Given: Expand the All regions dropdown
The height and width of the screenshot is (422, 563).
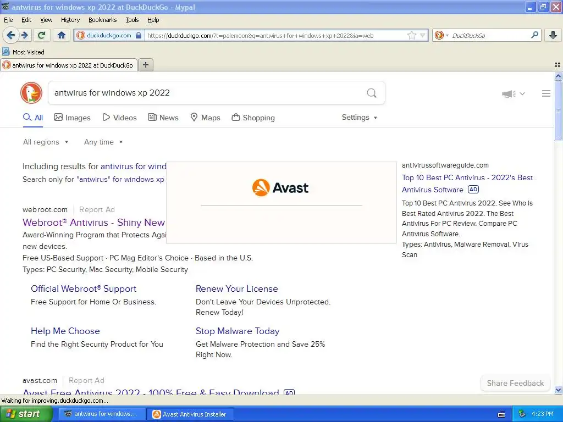Looking at the screenshot, I should [x=46, y=142].
